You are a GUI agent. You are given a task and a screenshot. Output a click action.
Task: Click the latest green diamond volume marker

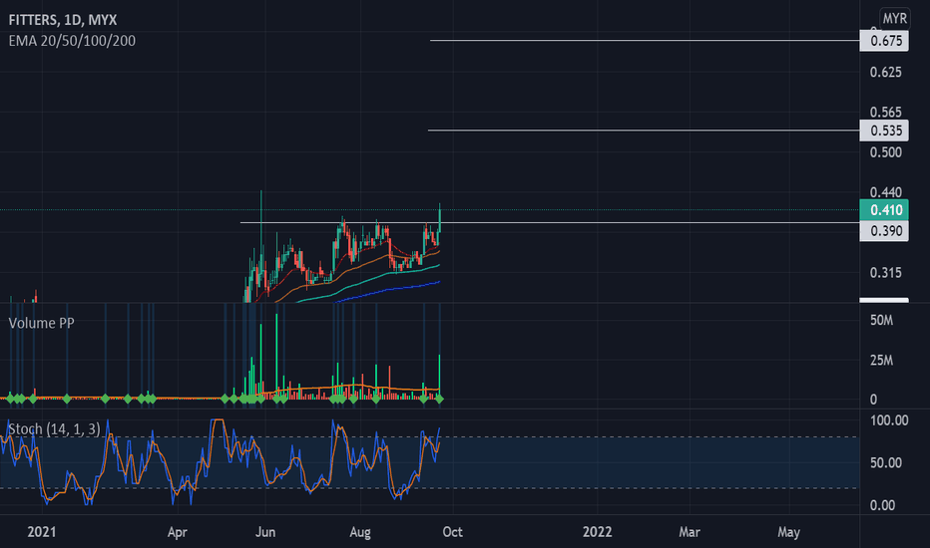point(439,400)
